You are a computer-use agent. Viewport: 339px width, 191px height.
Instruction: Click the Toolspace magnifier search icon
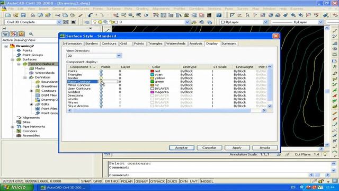click(x=31, y=34)
